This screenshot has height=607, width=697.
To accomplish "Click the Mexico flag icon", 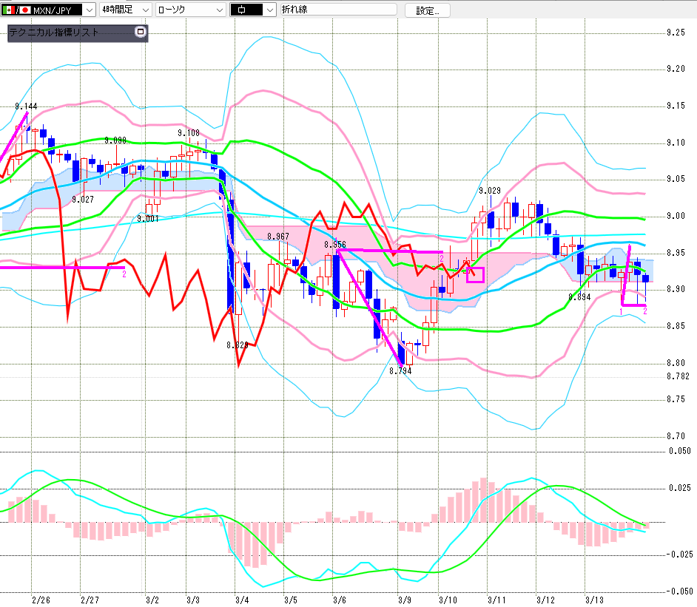I will click(x=7, y=10).
